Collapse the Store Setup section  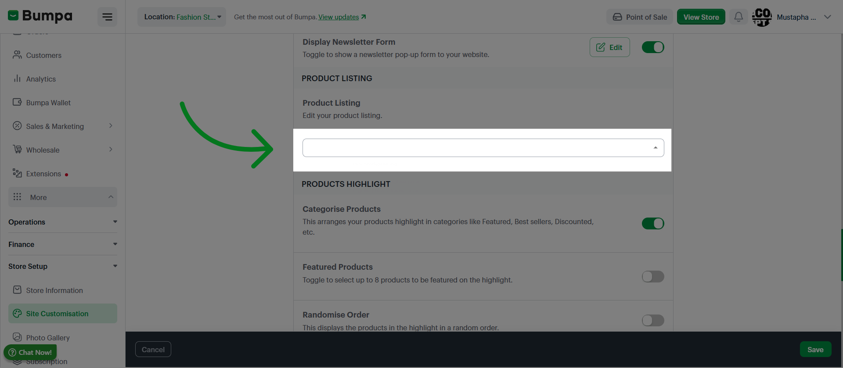pyautogui.click(x=63, y=266)
